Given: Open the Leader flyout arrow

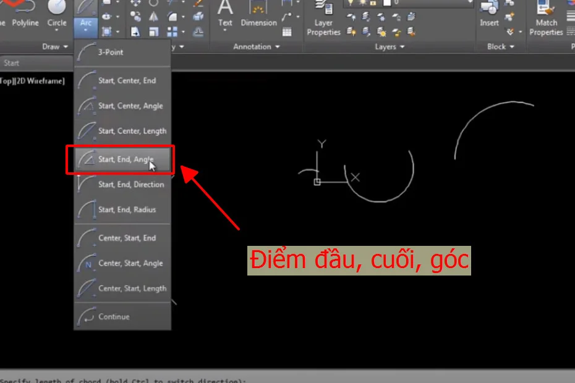Looking at the screenshot, I should pyautogui.click(x=298, y=17).
